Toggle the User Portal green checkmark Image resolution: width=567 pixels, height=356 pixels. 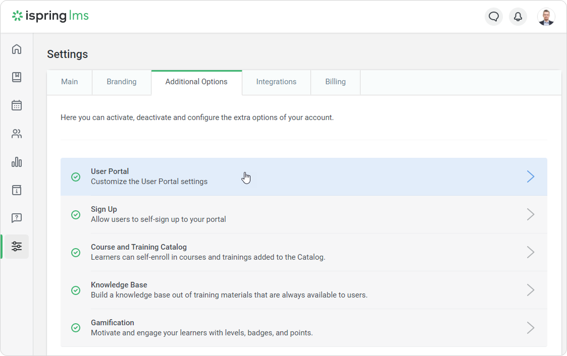(x=76, y=177)
